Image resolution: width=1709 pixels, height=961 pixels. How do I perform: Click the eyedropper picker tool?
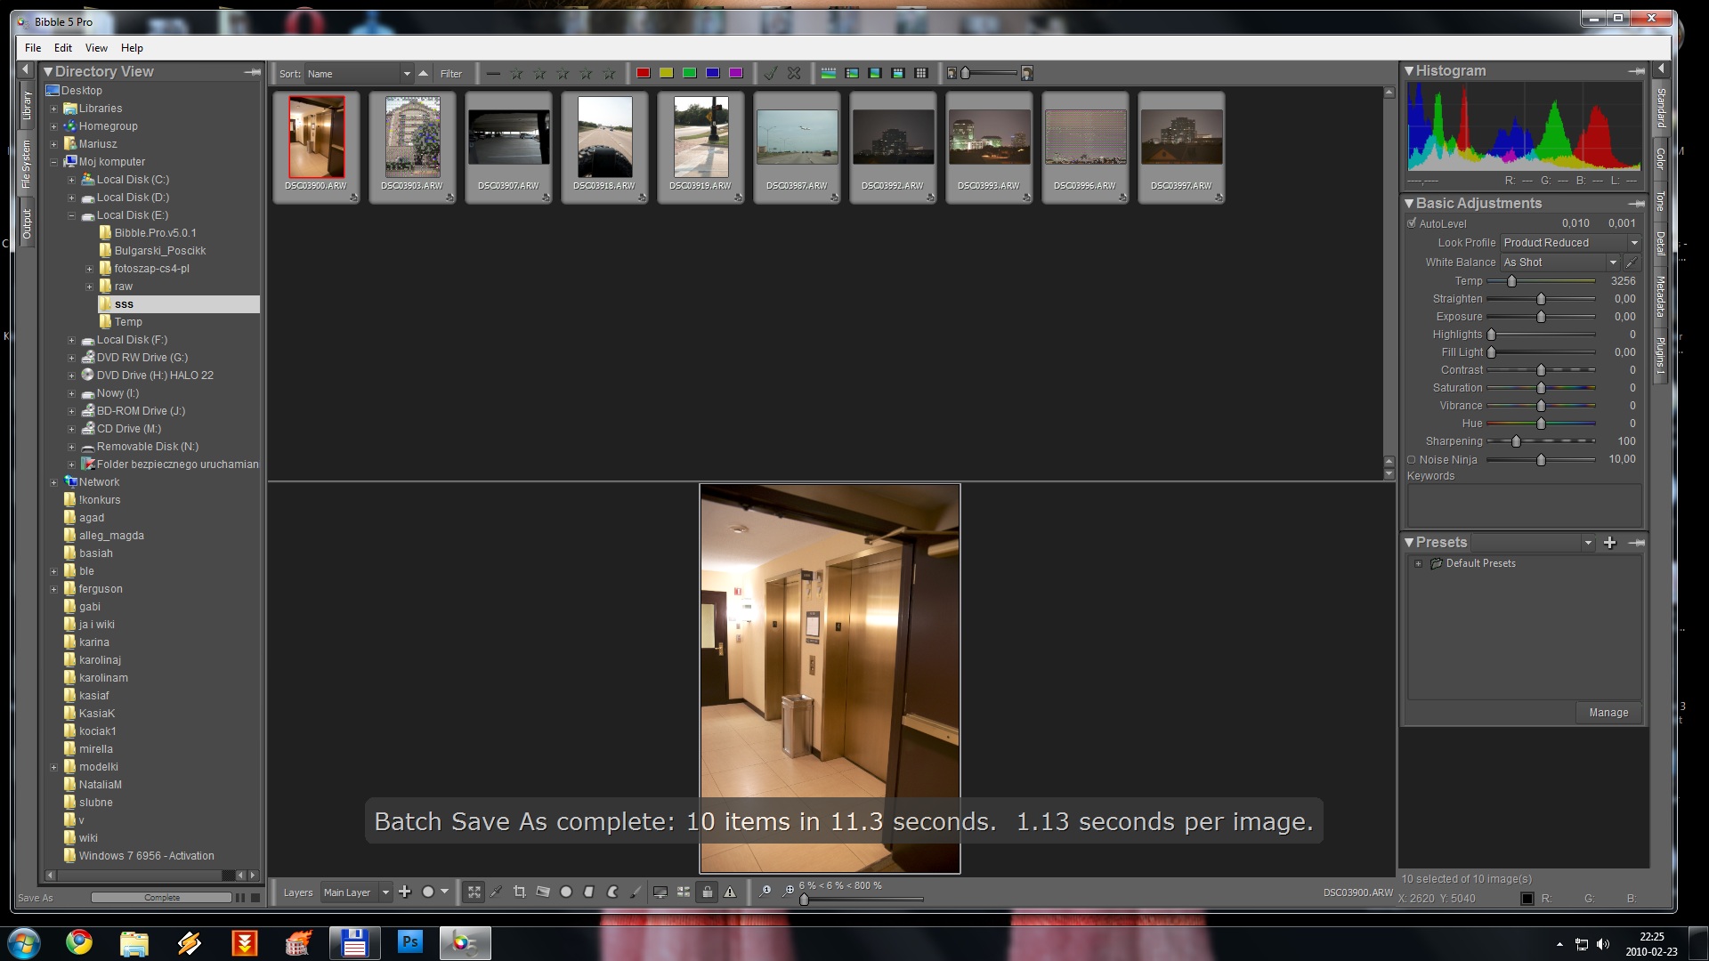point(497,892)
